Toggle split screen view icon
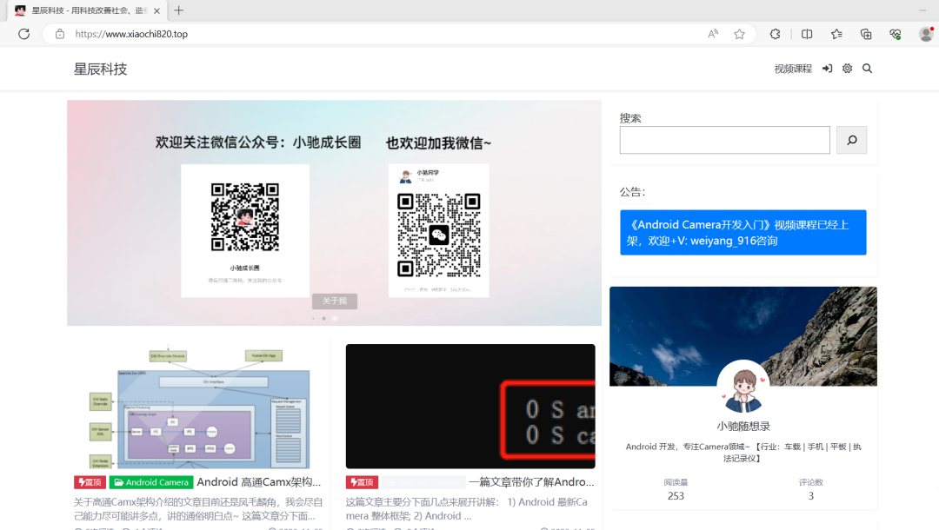The image size is (939, 530). 807,34
